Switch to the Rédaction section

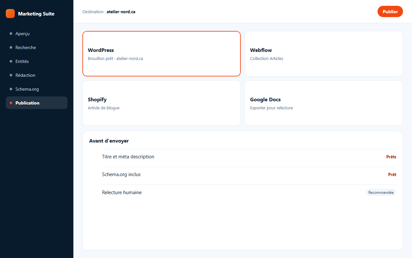[x=37, y=75]
